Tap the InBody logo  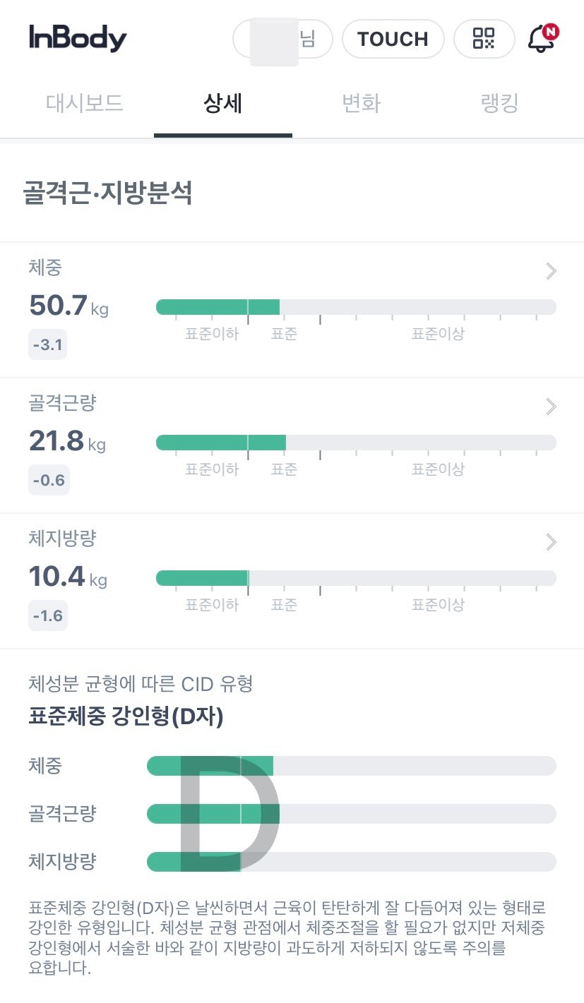point(78,38)
